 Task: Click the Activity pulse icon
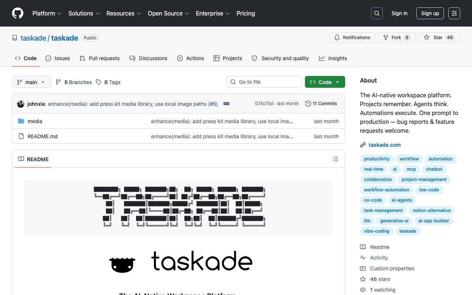click(x=363, y=258)
